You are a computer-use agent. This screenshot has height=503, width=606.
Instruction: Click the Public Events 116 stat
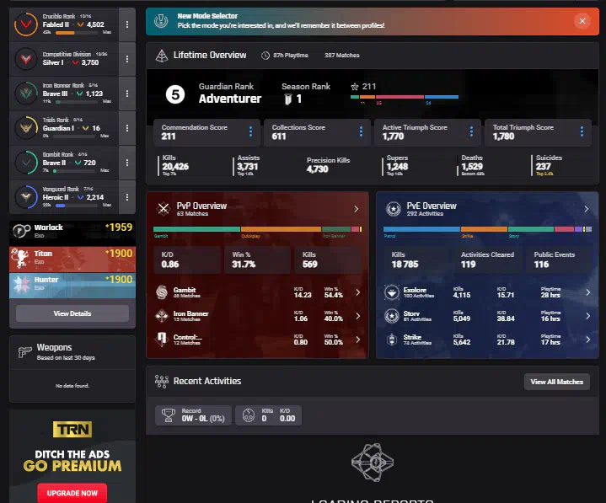point(558,260)
